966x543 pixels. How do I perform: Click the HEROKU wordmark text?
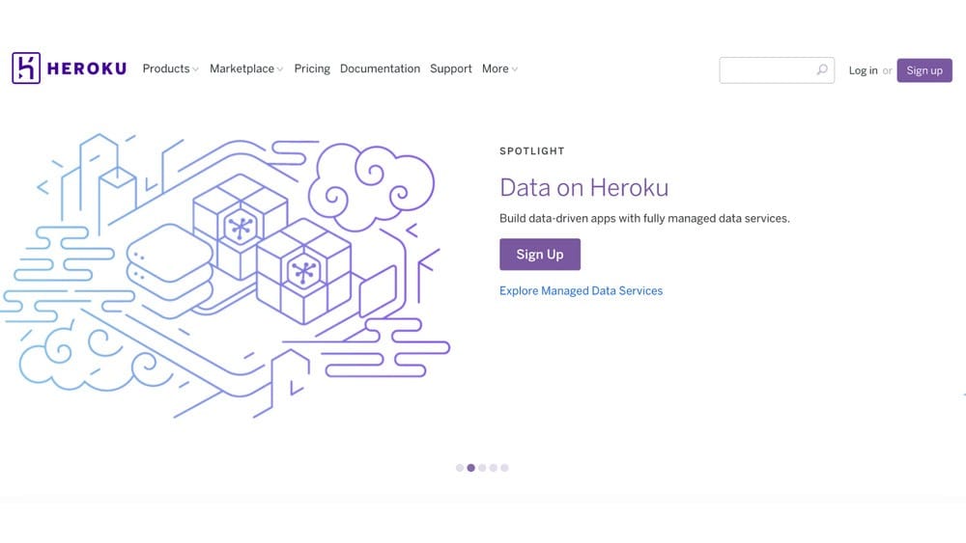click(x=87, y=68)
